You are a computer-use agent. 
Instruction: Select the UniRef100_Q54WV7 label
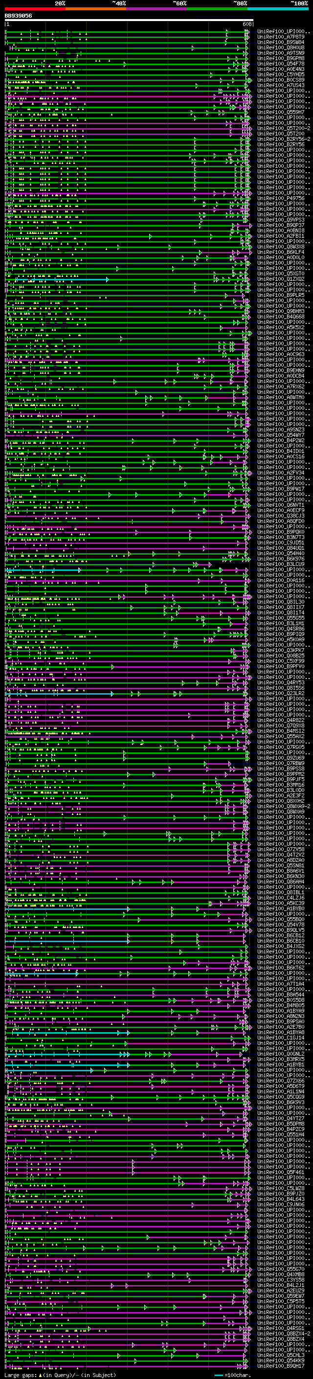(x=281, y=435)
